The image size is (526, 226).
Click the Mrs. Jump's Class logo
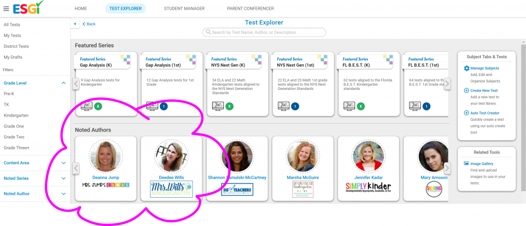(x=106, y=185)
